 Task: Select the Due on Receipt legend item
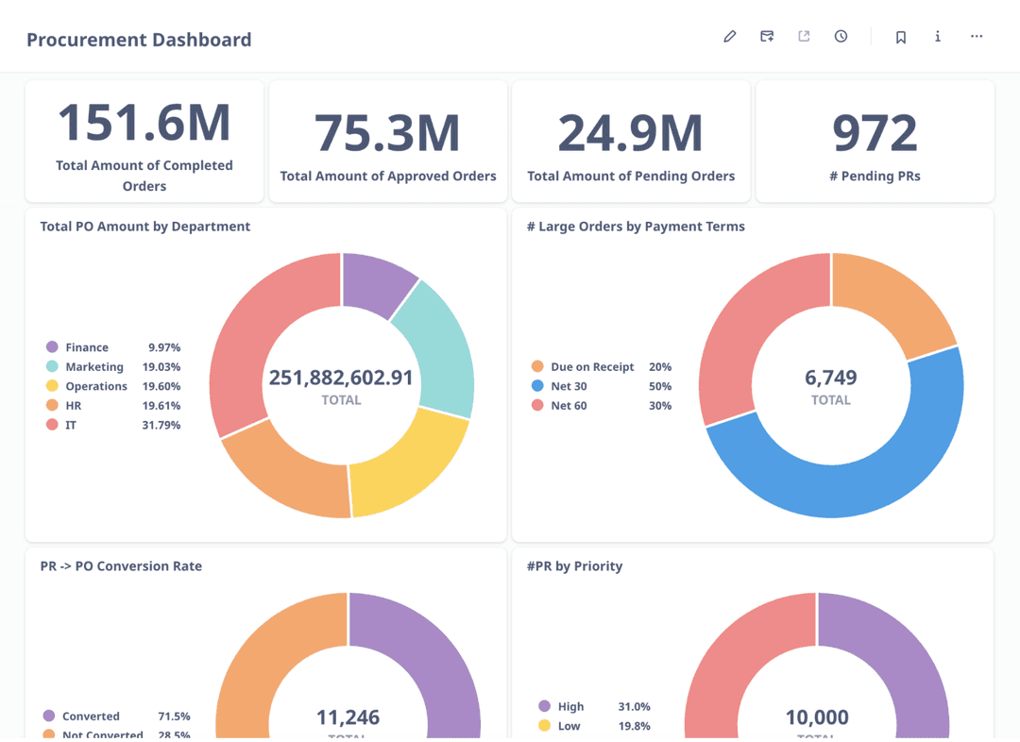[592, 366]
